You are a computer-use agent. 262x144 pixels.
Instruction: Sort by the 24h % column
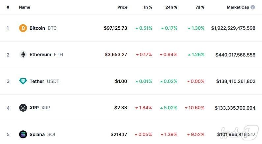pyautogui.click(x=171, y=7)
